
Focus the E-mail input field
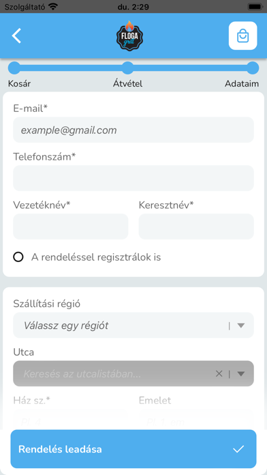click(x=133, y=130)
